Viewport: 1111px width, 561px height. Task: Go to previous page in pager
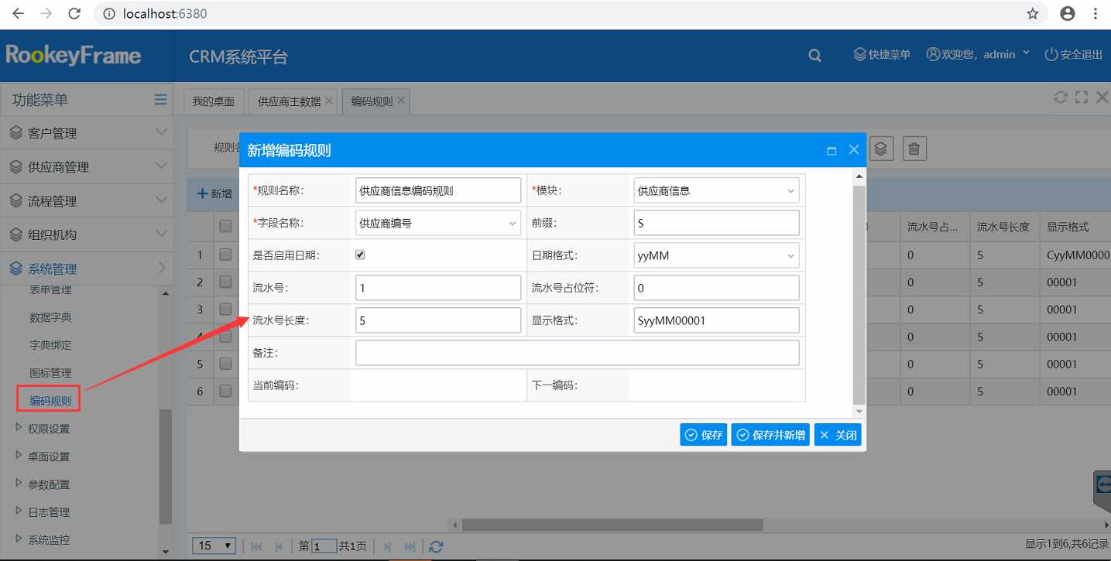point(279,546)
